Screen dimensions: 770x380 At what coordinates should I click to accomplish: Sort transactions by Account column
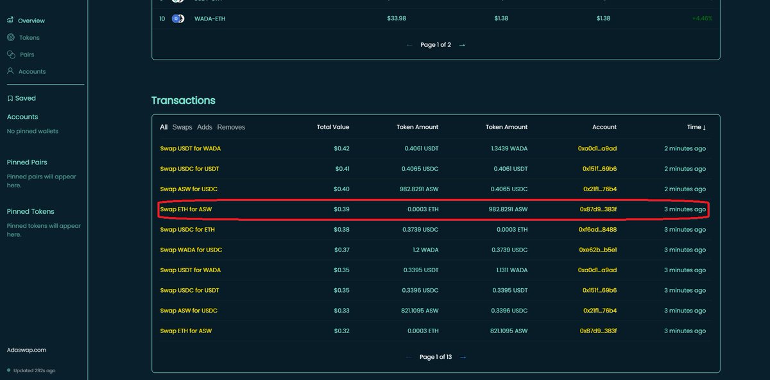(604, 127)
